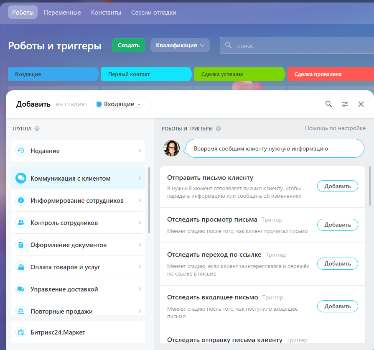Image resolution: width=374 pixels, height=350 pixels.
Task: Click the Отследить переход по ссылке title
Action: (x=214, y=255)
